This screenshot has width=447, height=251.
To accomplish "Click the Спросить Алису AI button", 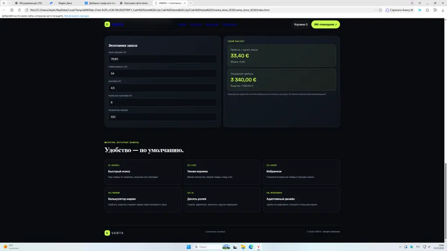I will (x=399, y=10).
